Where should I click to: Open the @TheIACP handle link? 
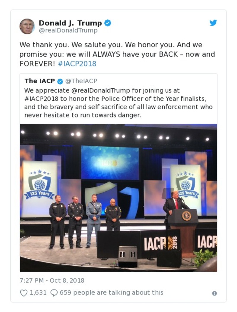pos(81,81)
